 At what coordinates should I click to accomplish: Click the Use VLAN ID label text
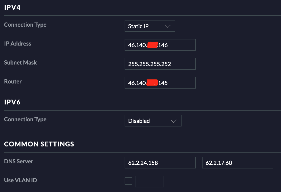pos(21,180)
